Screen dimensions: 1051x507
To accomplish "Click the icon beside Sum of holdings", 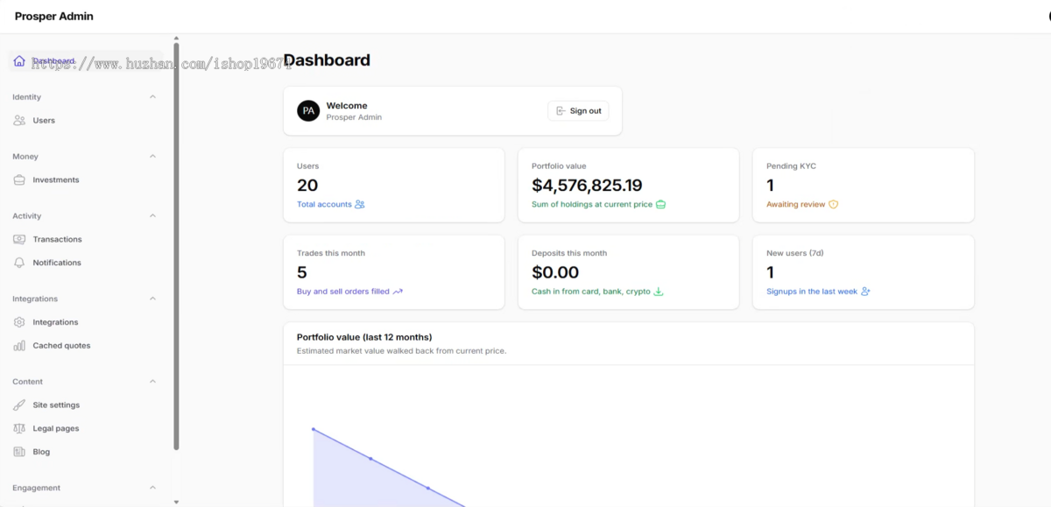I will coord(661,205).
